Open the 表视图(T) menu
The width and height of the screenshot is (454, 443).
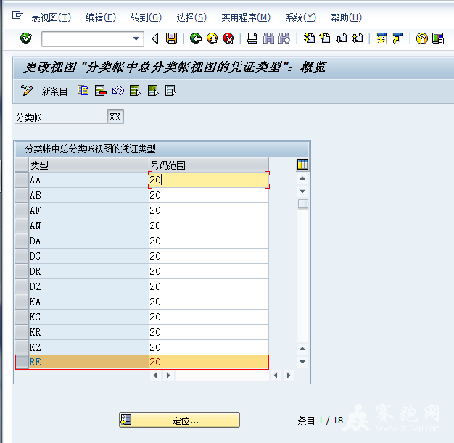51,17
